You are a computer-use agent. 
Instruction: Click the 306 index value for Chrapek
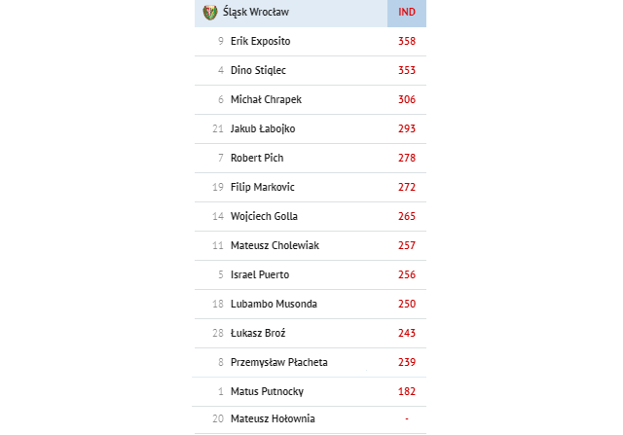[x=407, y=99]
